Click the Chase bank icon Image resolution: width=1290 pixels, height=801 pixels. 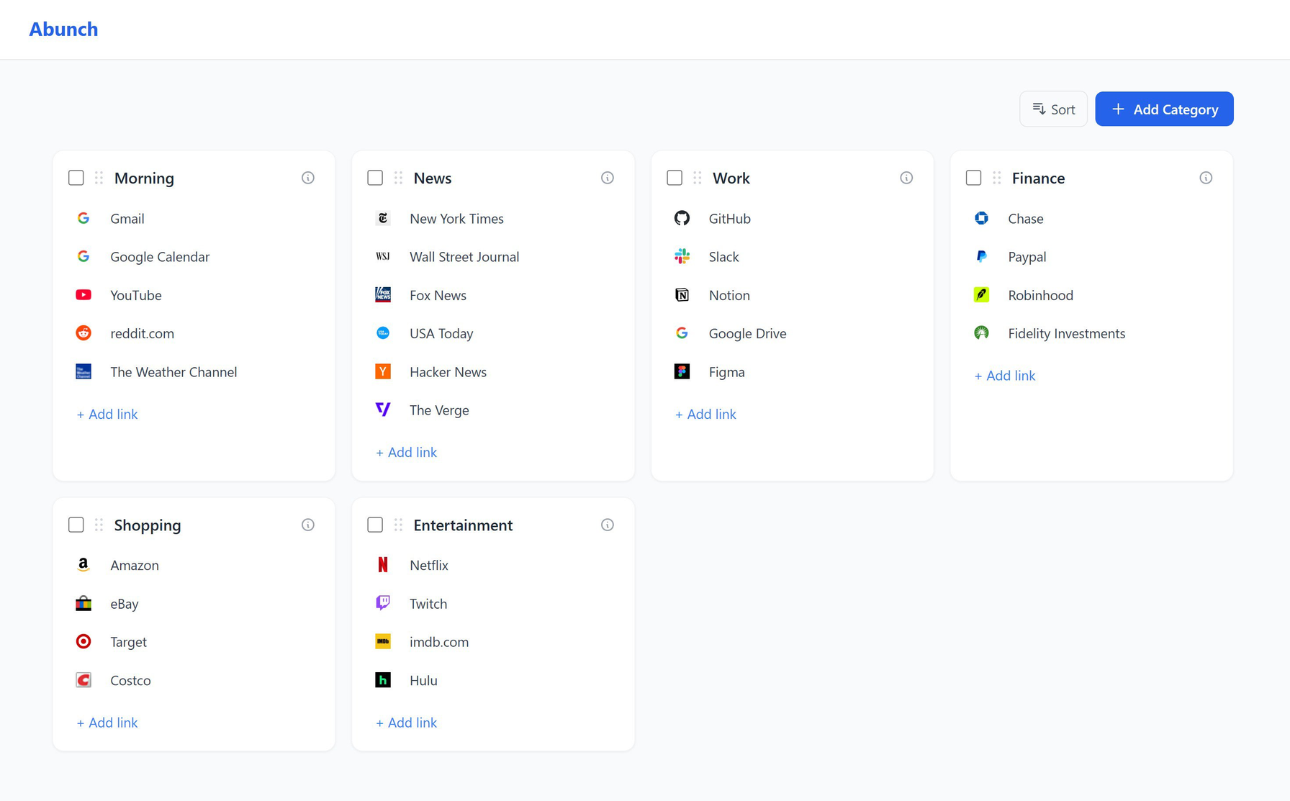coord(981,218)
